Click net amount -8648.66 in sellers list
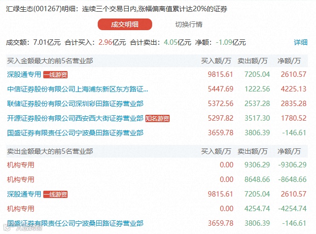 (x=292, y=180)
